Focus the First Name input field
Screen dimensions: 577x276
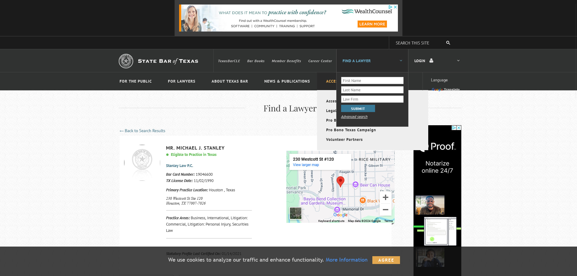(372, 80)
